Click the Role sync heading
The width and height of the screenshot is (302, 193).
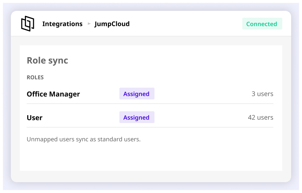click(x=47, y=60)
